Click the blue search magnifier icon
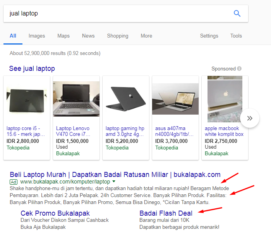The height and width of the screenshot is (235, 271). tap(237, 13)
